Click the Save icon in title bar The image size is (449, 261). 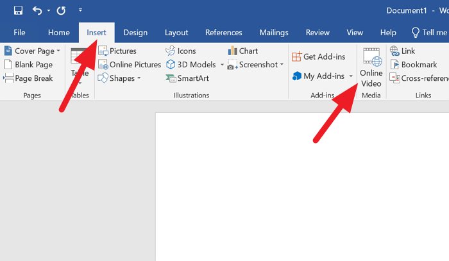[17, 10]
